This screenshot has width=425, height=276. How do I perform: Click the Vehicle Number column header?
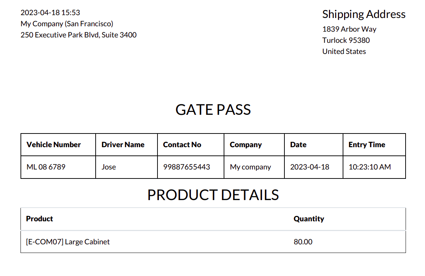click(x=54, y=145)
